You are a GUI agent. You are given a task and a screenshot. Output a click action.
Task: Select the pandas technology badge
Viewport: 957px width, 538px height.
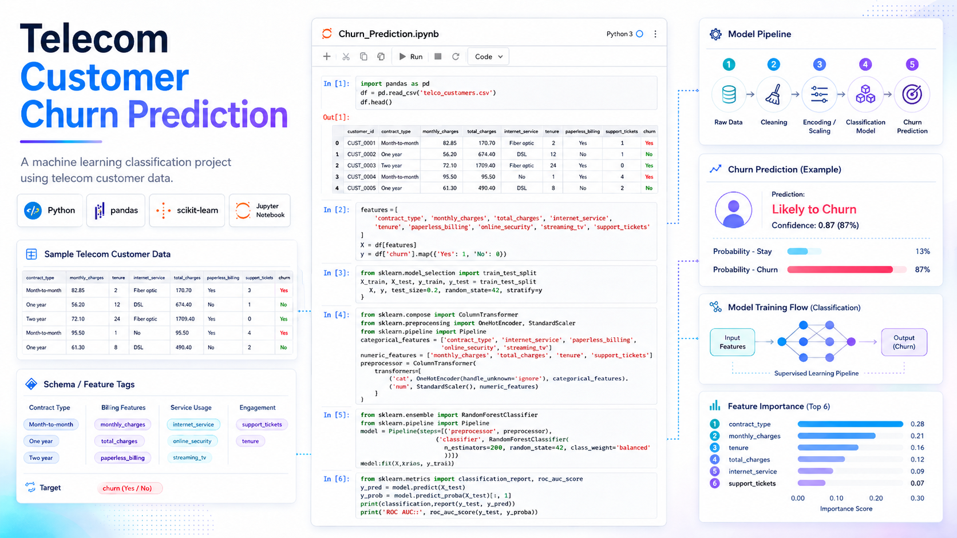pos(116,210)
